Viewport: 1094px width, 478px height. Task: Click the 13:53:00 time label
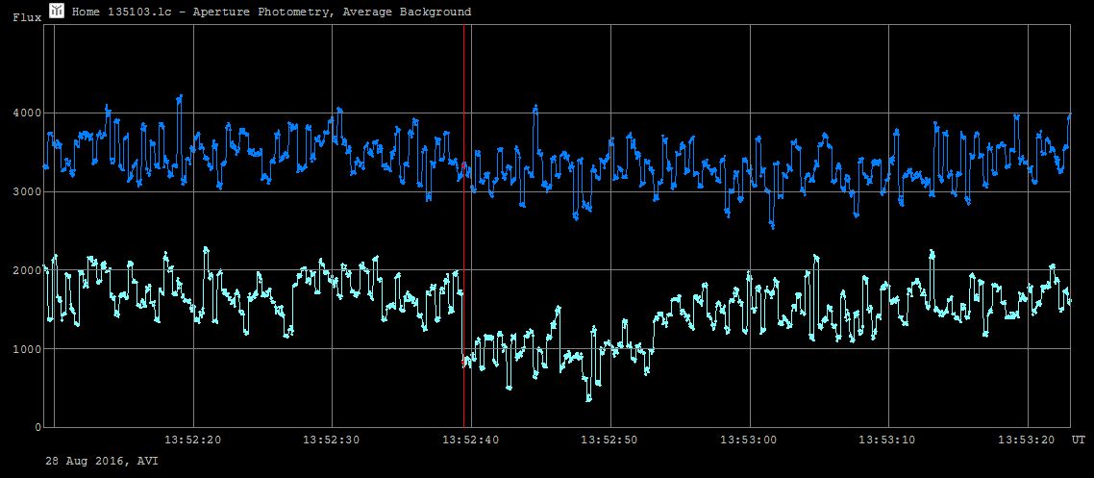coord(749,440)
